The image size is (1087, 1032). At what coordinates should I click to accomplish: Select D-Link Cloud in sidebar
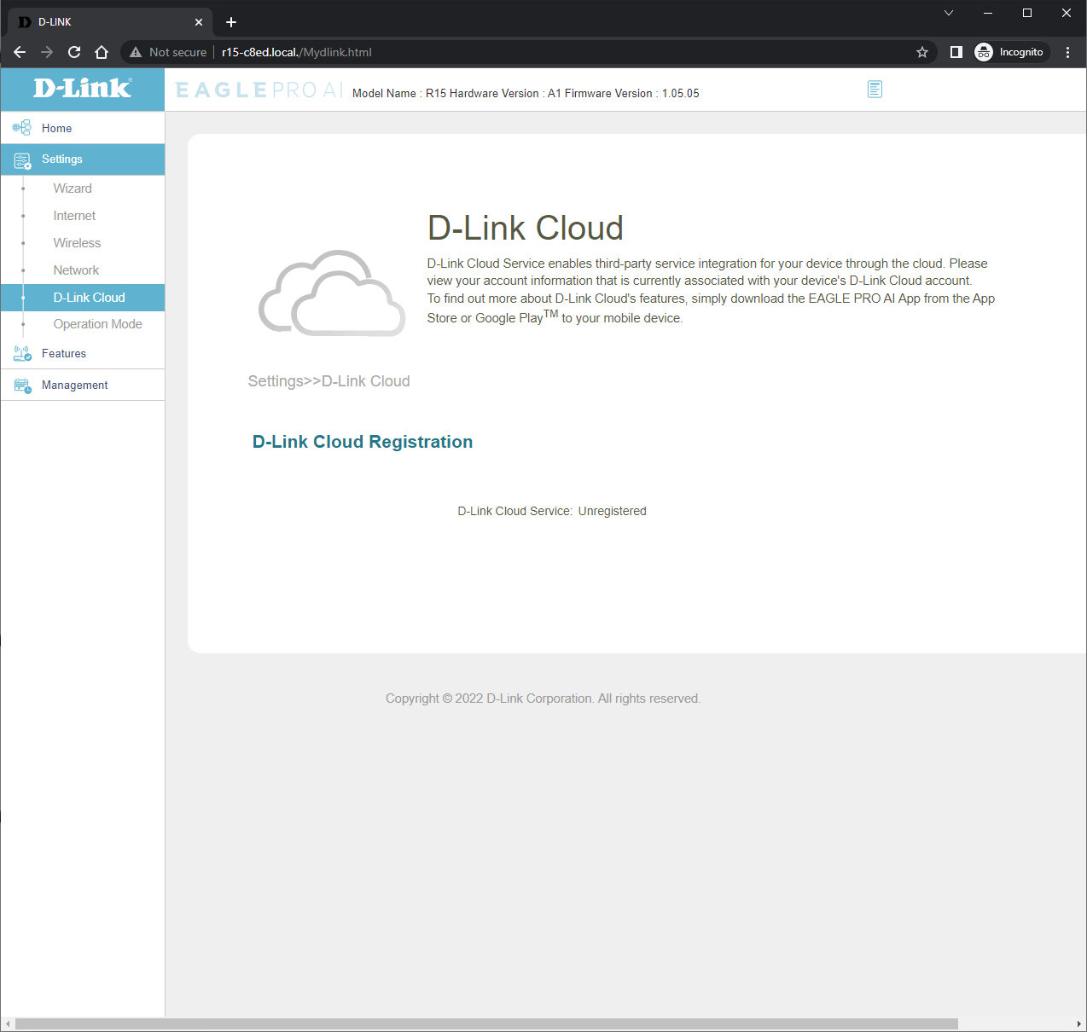(x=82, y=298)
